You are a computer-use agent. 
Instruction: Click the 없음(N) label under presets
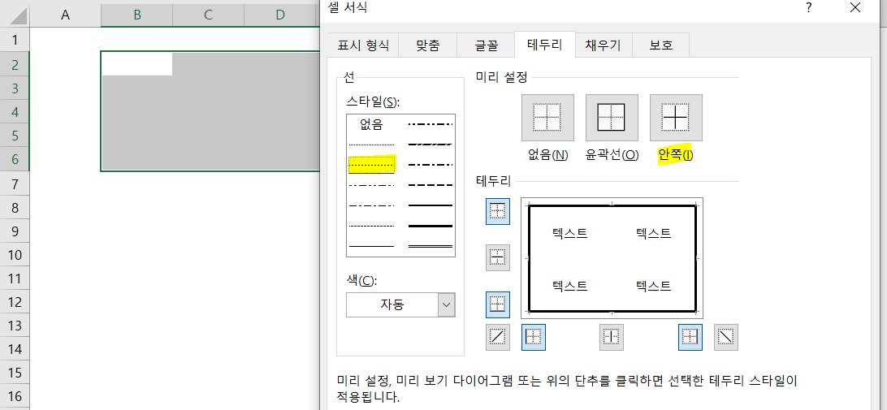click(x=547, y=155)
